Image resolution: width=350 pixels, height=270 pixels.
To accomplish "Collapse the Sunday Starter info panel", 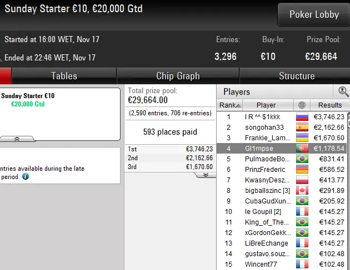I will [x=17, y=139].
